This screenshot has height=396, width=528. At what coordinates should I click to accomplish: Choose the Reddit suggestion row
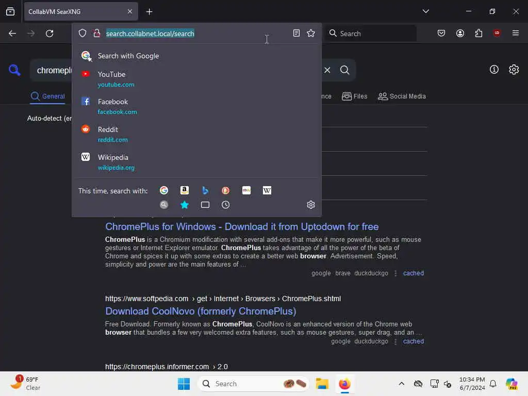196,135
